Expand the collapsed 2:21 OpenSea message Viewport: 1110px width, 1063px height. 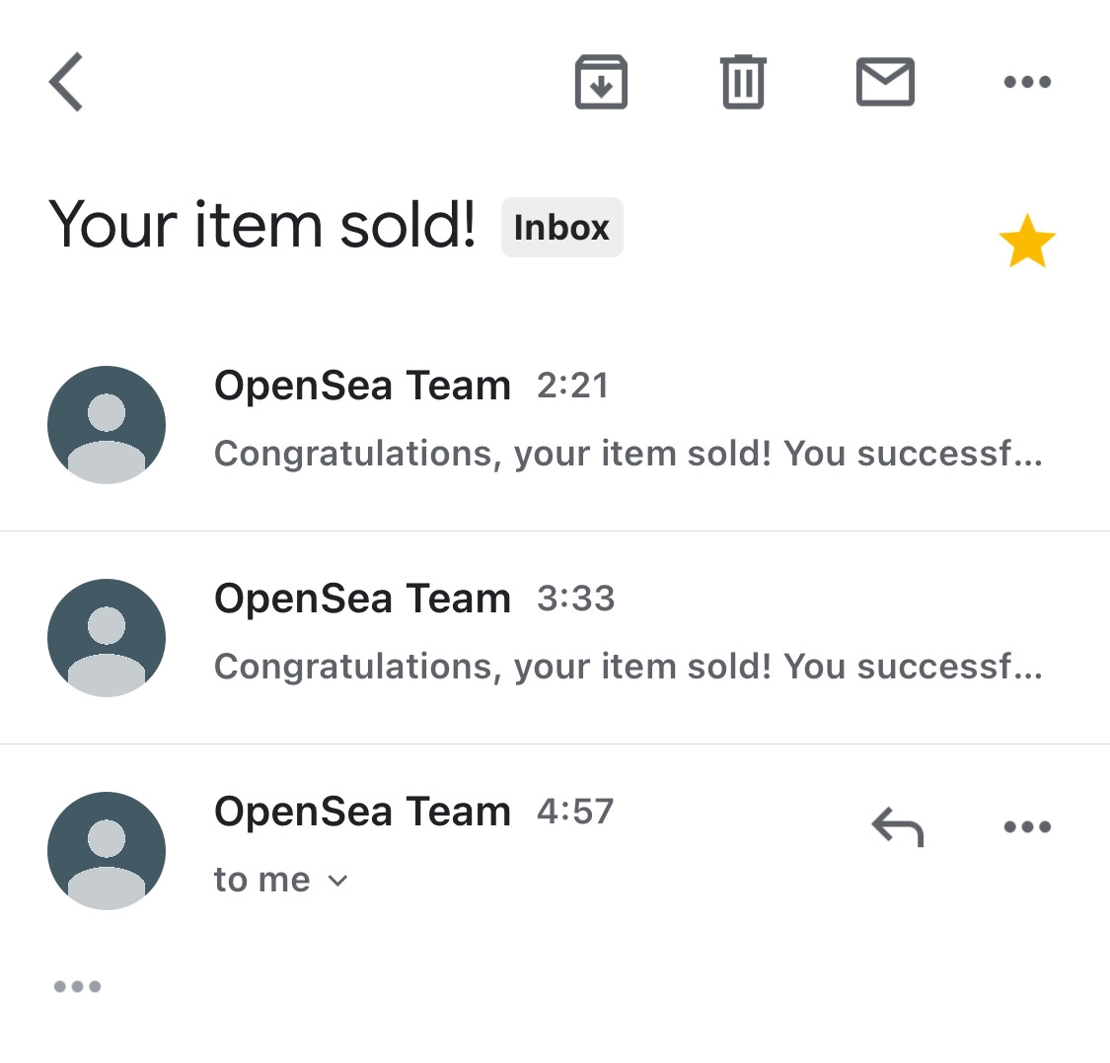click(628, 454)
